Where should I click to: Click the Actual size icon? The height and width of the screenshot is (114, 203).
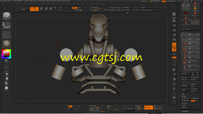point(174,31)
